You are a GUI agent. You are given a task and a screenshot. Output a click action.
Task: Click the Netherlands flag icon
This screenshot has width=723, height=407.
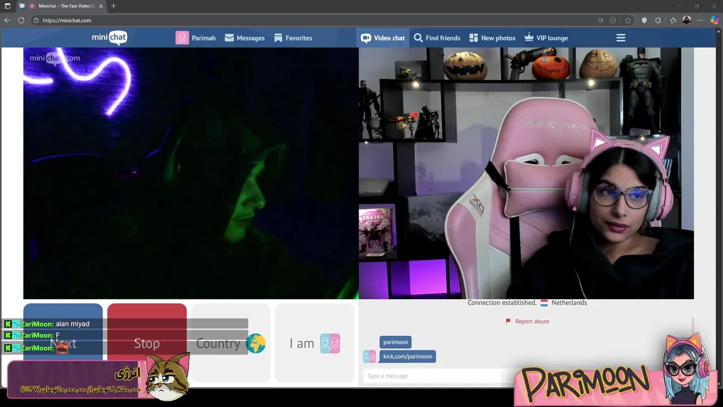[x=544, y=303]
